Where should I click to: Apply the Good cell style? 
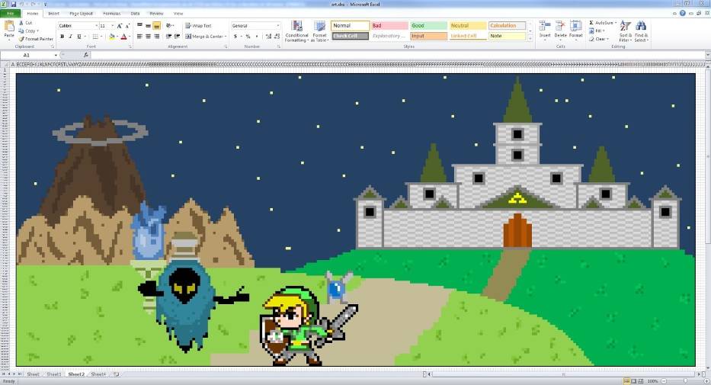428,26
